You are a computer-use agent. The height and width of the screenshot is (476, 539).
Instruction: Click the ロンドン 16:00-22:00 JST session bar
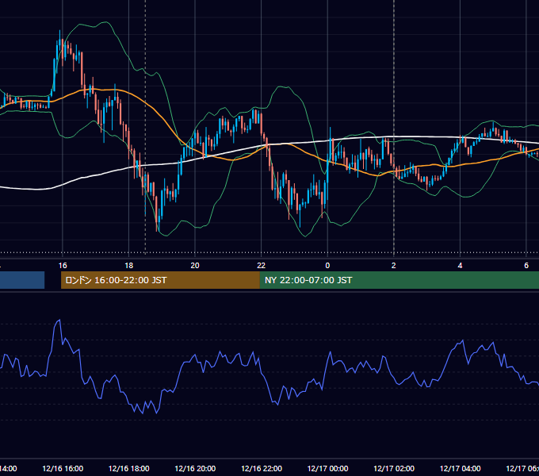pyautogui.click(x=160, y=280)
